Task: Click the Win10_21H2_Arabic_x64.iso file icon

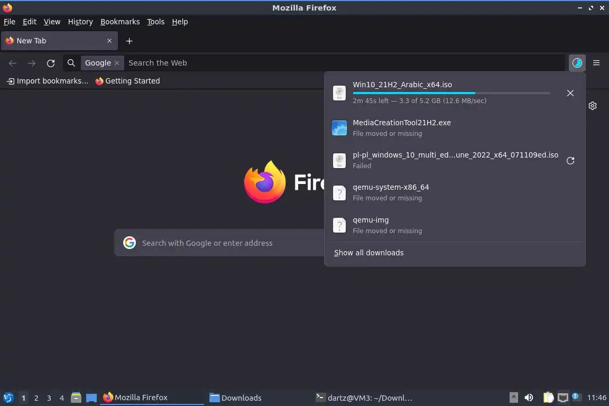Action: coord(339,93)
